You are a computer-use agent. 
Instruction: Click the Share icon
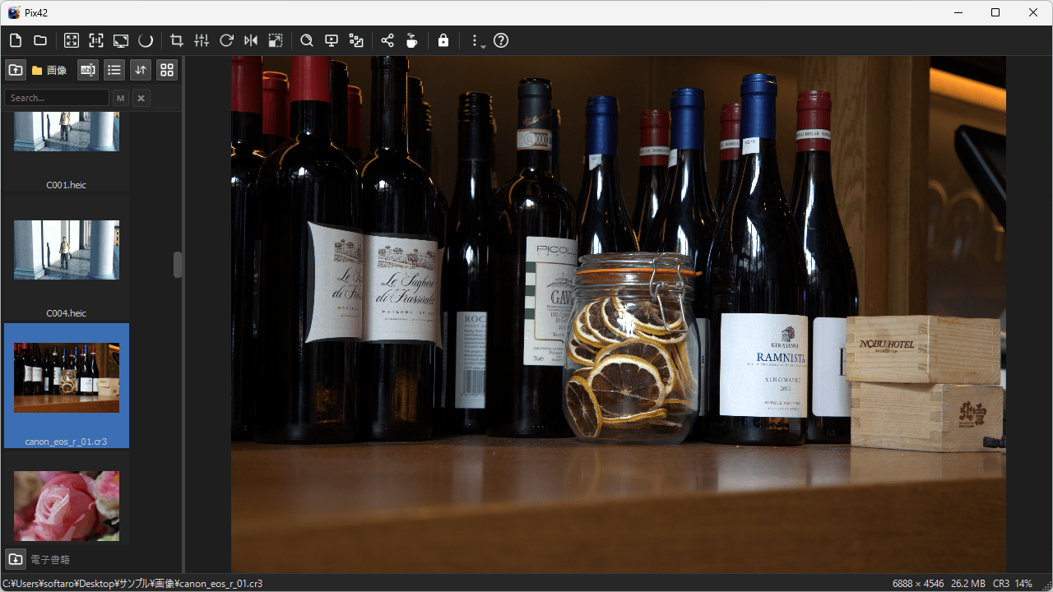click(x=387, y=40)
